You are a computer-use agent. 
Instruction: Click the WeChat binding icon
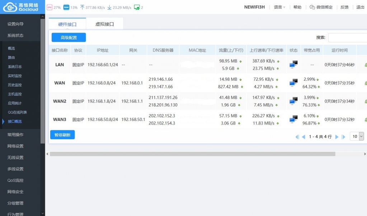click(x=312, y=7)
